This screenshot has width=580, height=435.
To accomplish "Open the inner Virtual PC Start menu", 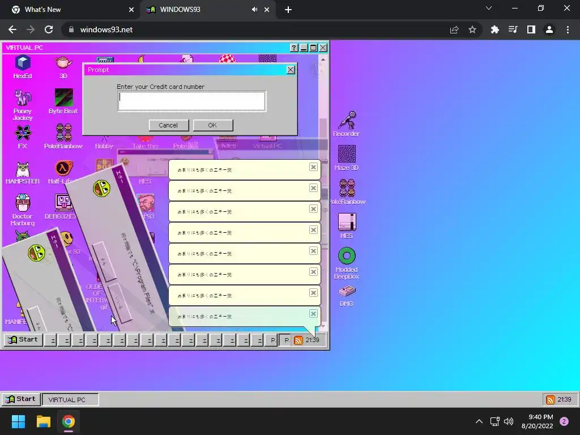I will (x=23, y=340).
